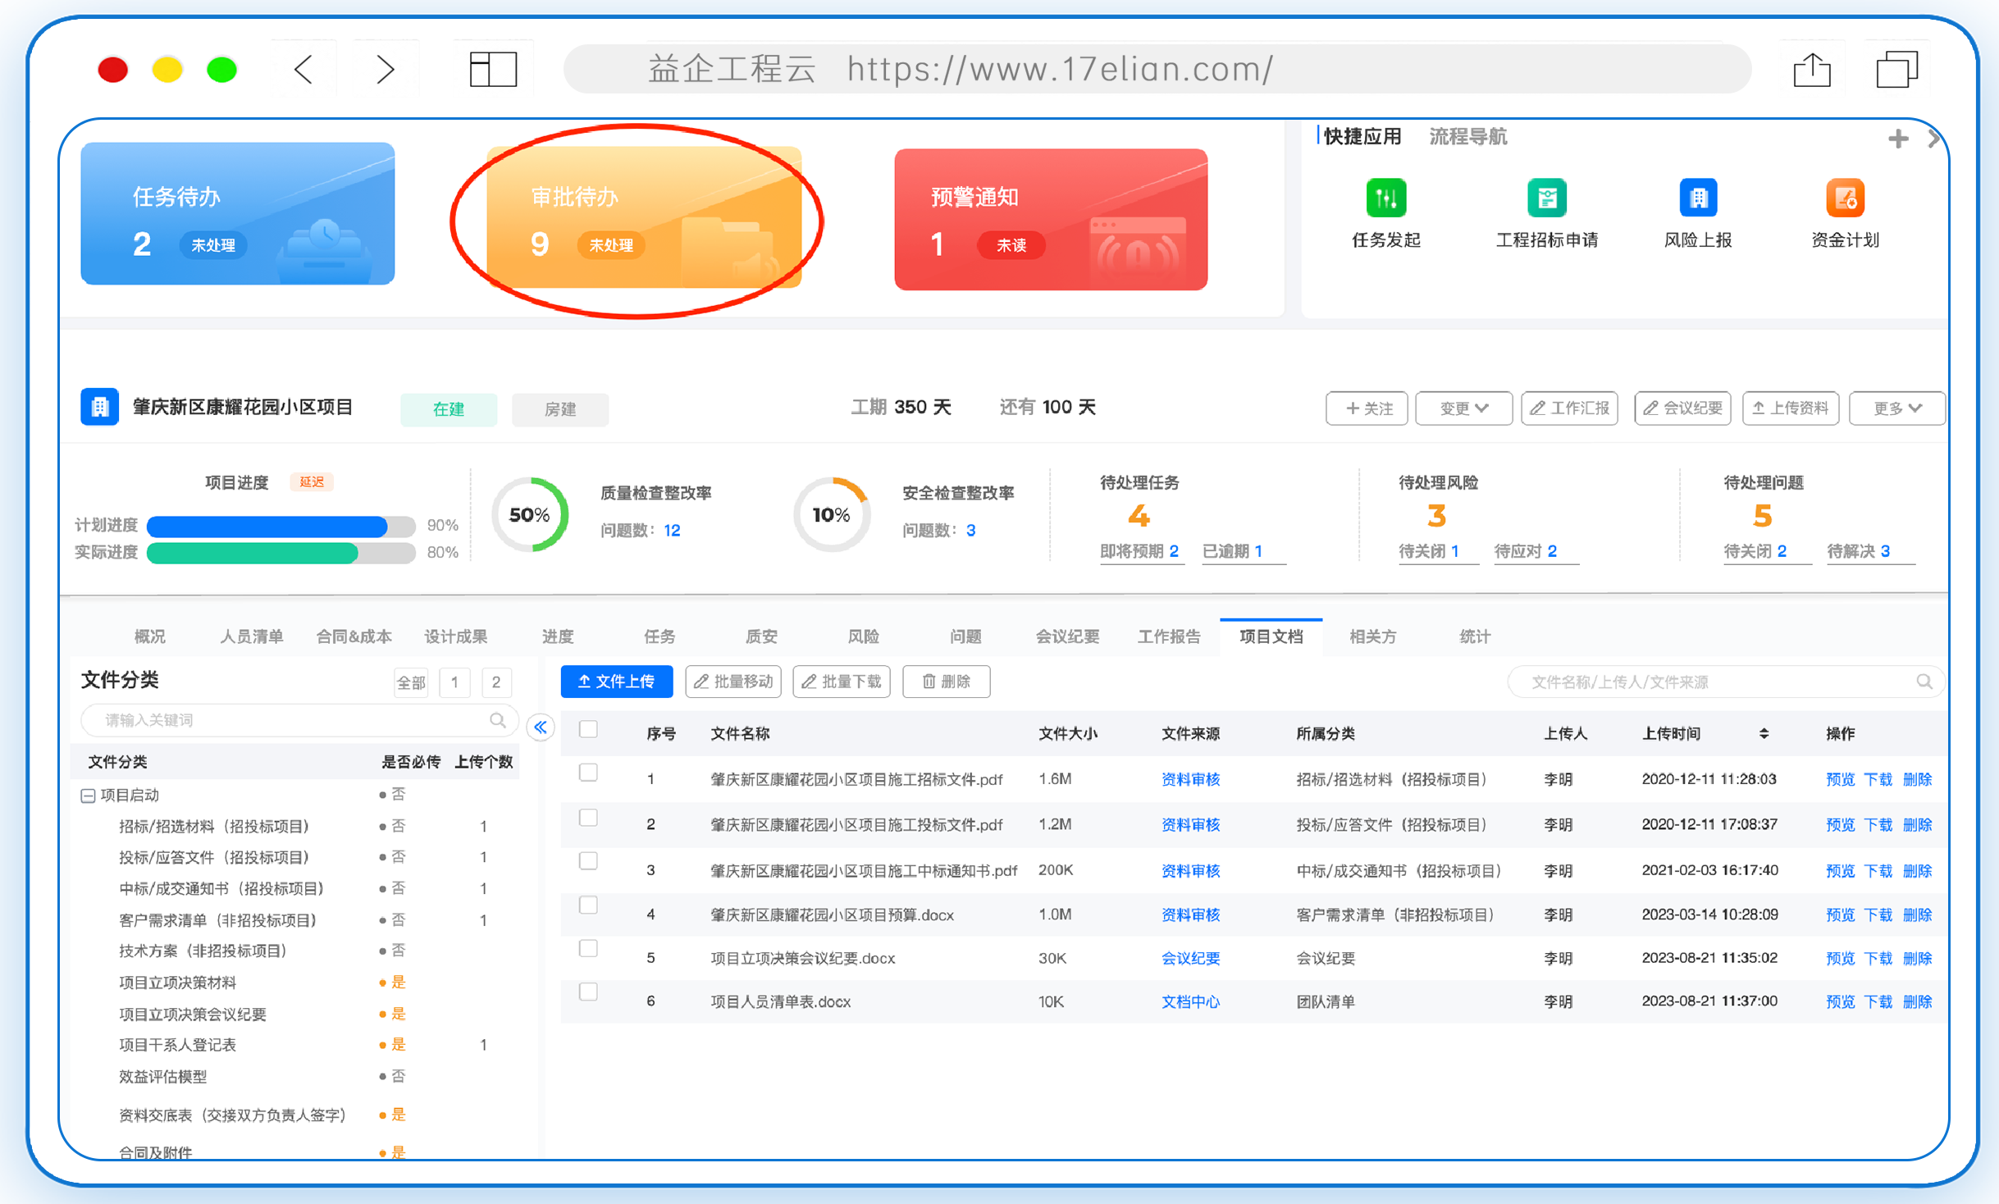Open the 变更 dropdown
The image size is (1999, 1204).
(1463, 408)
